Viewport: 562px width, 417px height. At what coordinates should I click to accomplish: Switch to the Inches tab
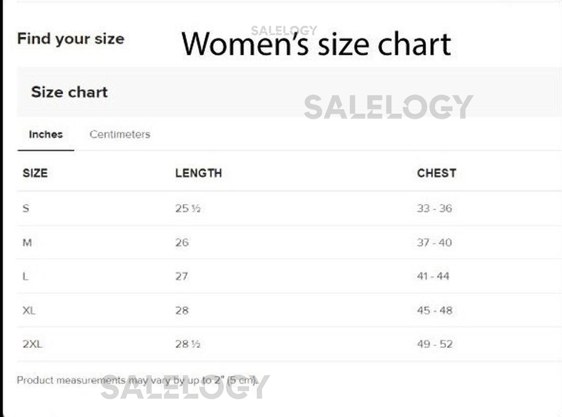46,135
